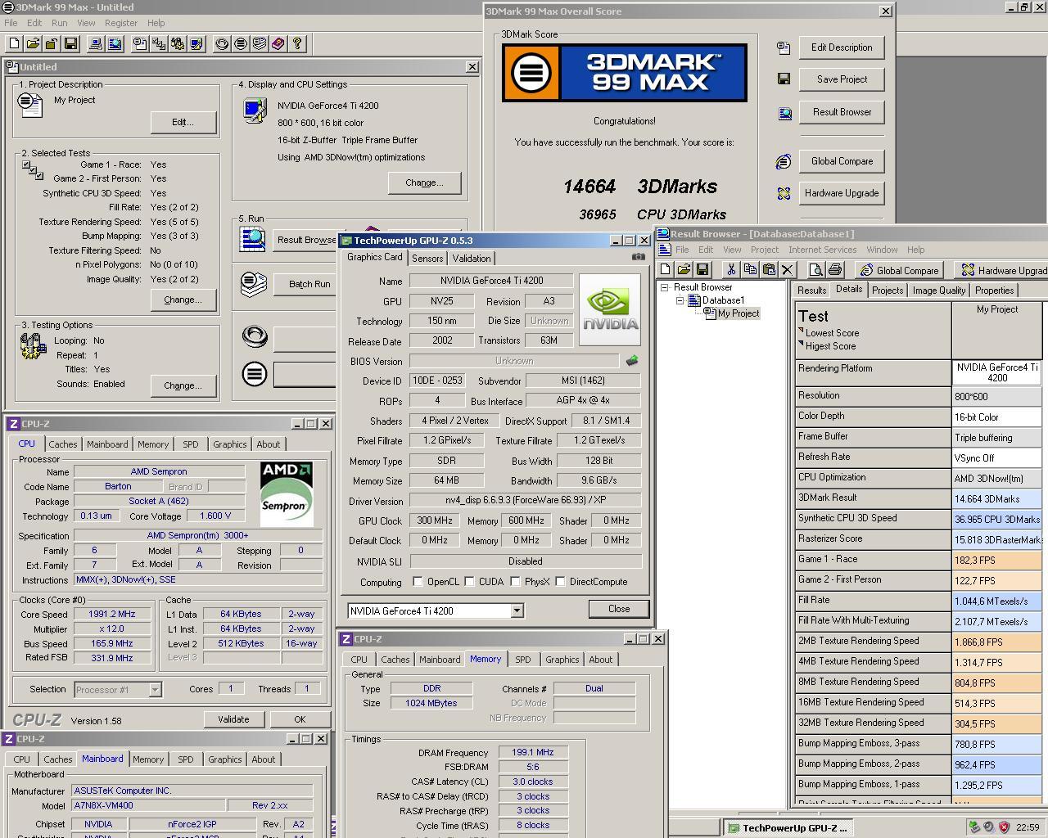Screen dimensions: 1048x838
Task: Click the Paste icon in Result Browser toolbar
Action: 769,269
